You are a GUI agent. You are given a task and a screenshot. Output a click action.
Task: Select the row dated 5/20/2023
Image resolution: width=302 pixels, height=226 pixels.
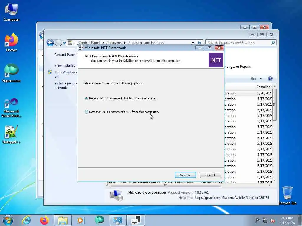(248, 93)
